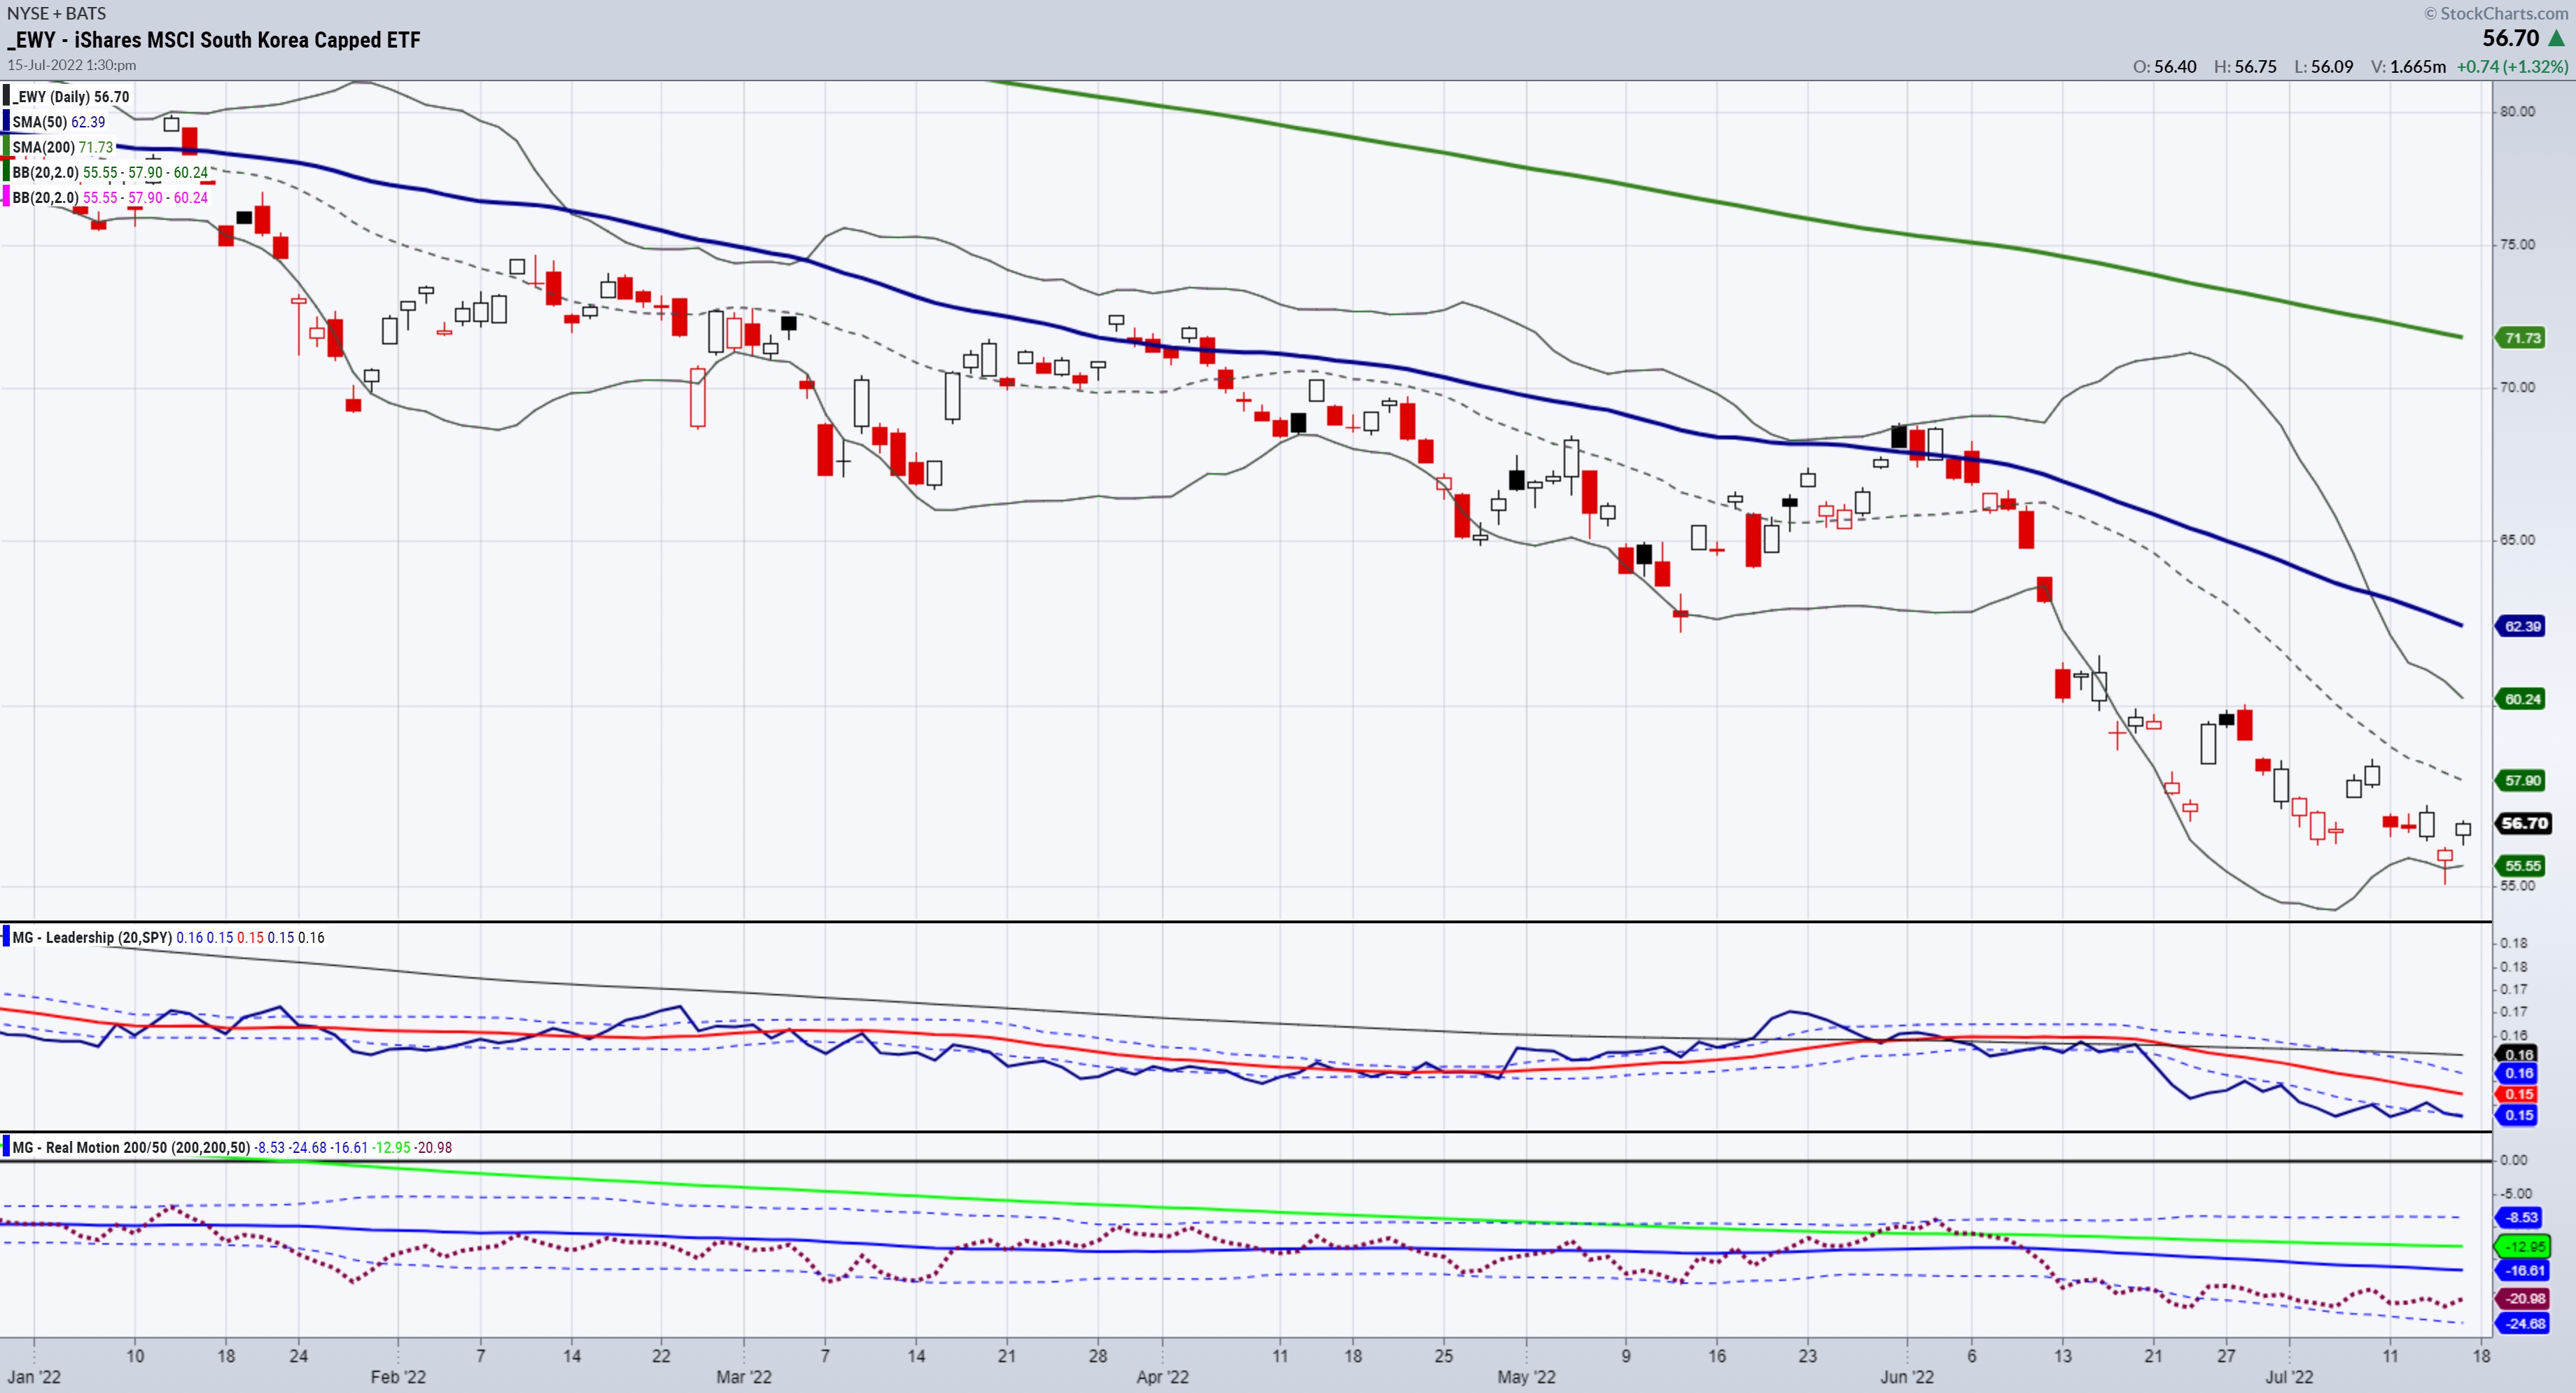Viewport: 2576px width, 1393px height.
Task: Select the MG - Real Motion 200/50 indicator label
Action: [x=130, y=1147]
